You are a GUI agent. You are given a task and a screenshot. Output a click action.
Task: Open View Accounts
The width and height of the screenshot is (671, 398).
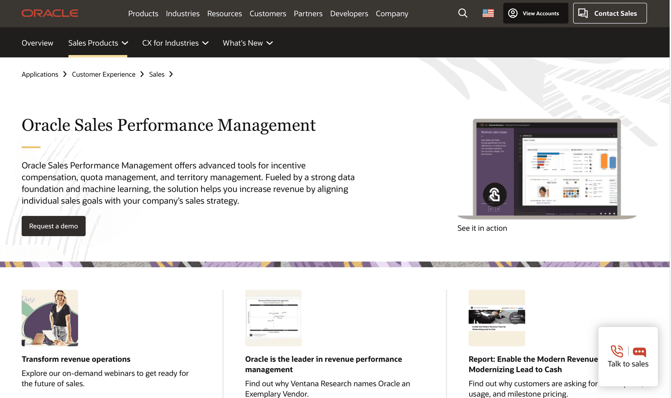(x=535, y=13)
